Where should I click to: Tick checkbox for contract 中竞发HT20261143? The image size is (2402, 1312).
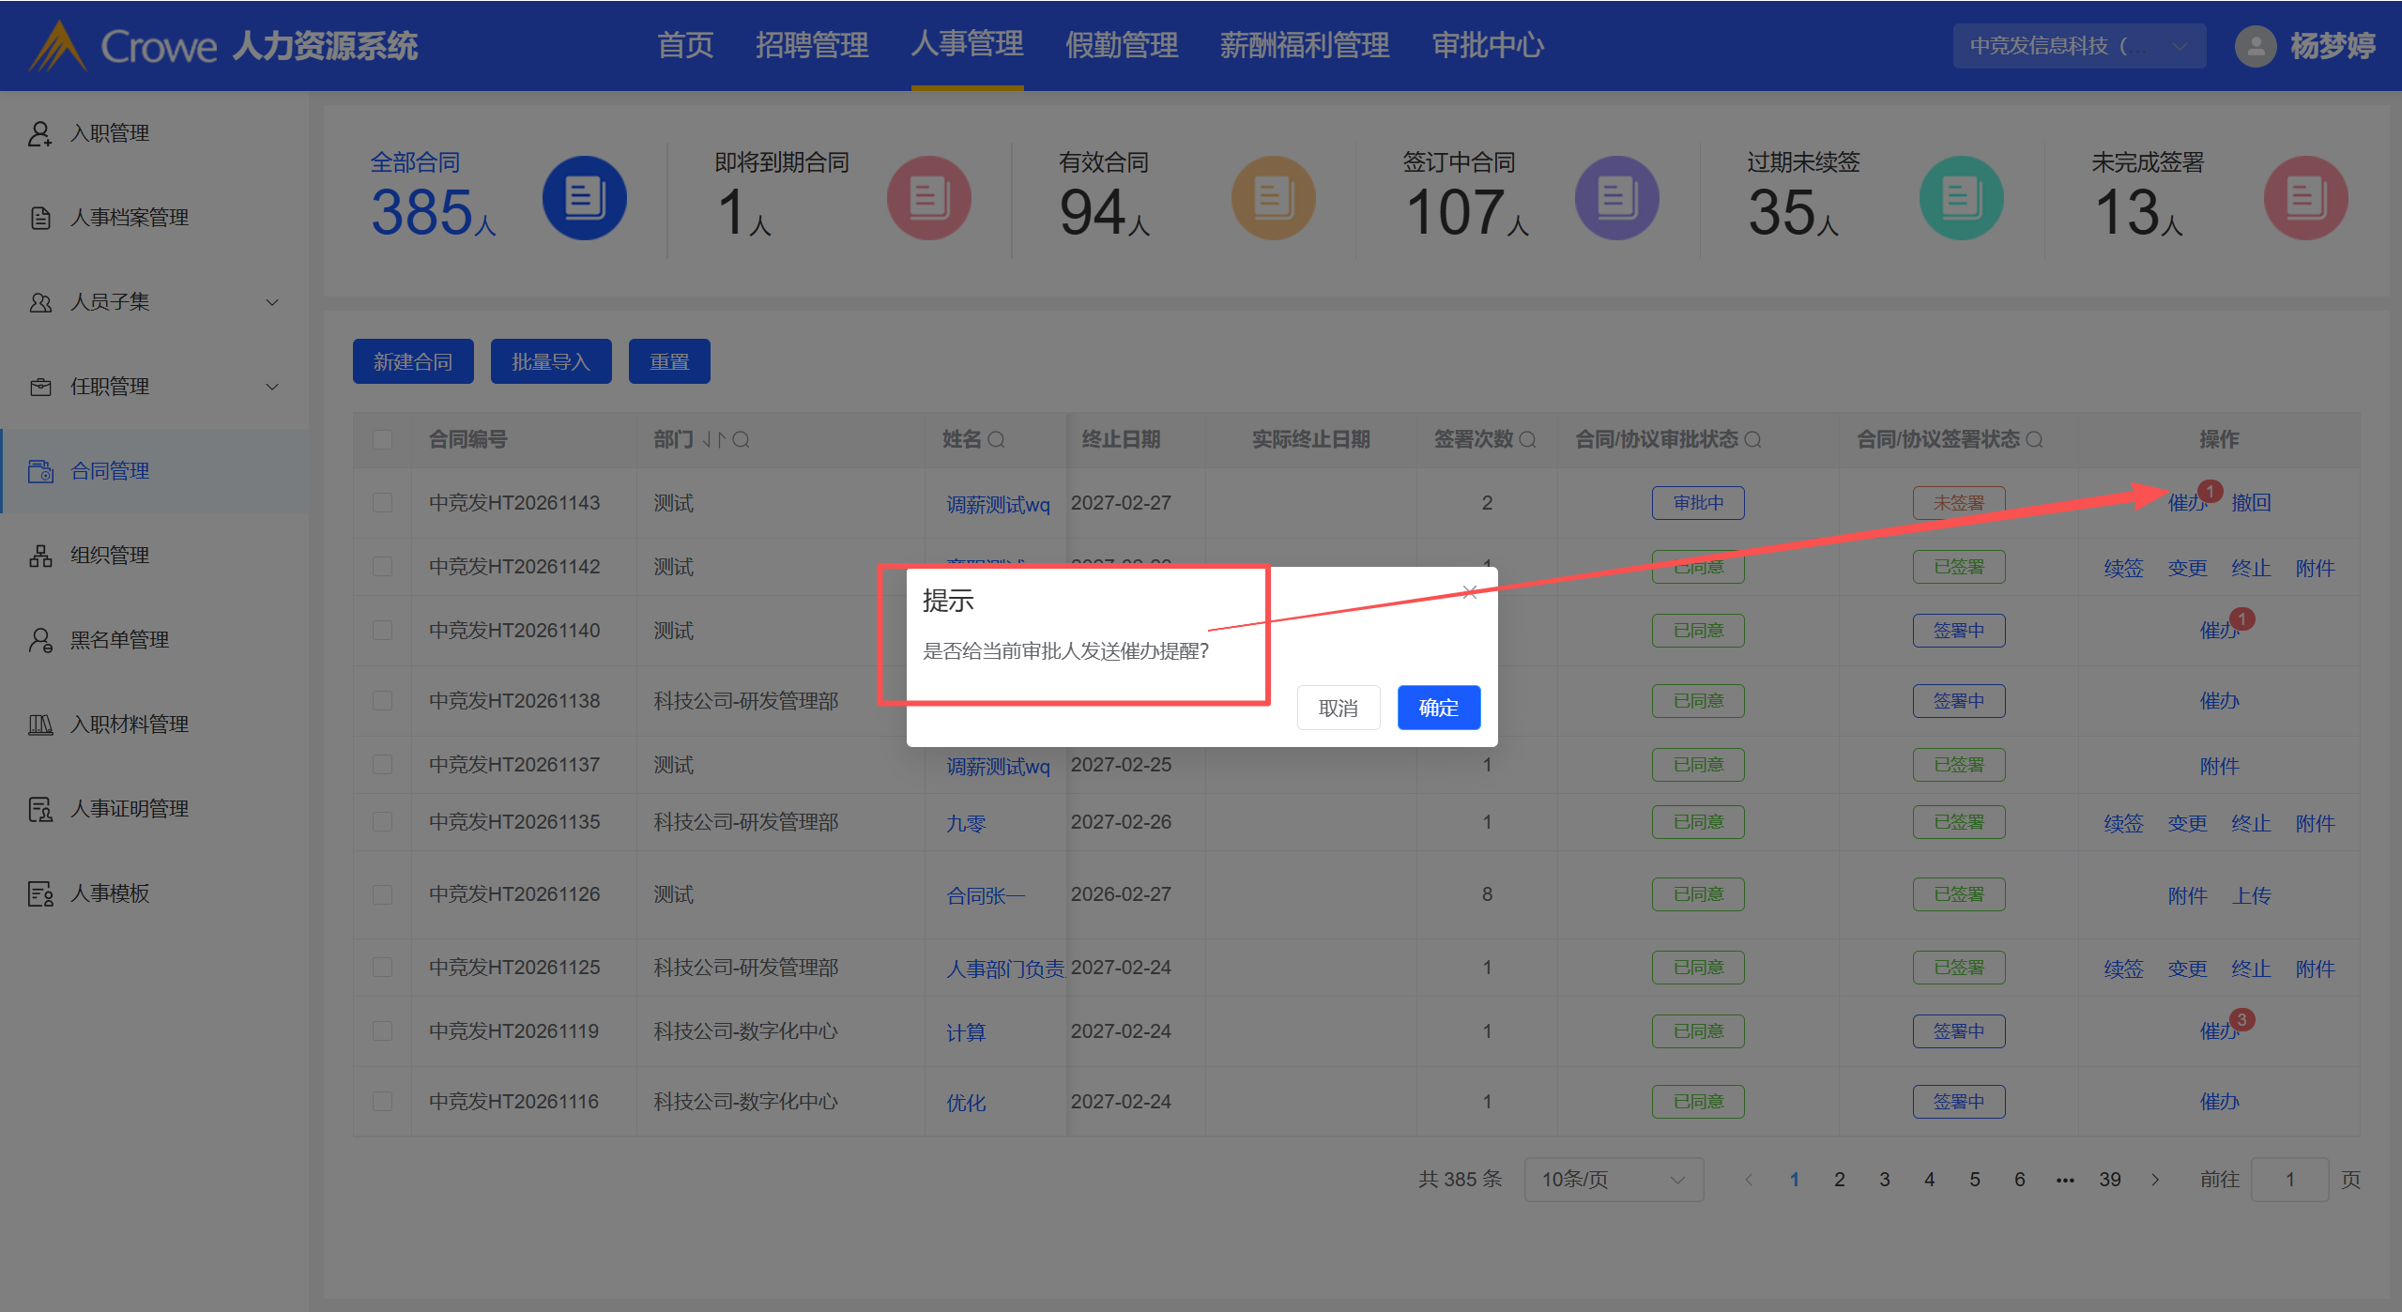tap(382, 503)
